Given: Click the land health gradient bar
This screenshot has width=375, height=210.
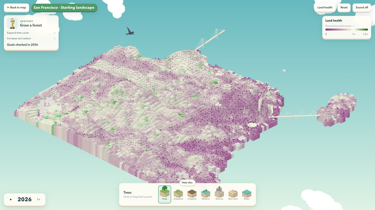Looking at the screenshot, I should 347,30.
